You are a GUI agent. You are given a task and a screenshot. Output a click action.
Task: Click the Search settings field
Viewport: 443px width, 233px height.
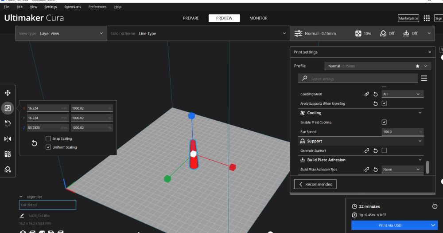pos(358,79)
